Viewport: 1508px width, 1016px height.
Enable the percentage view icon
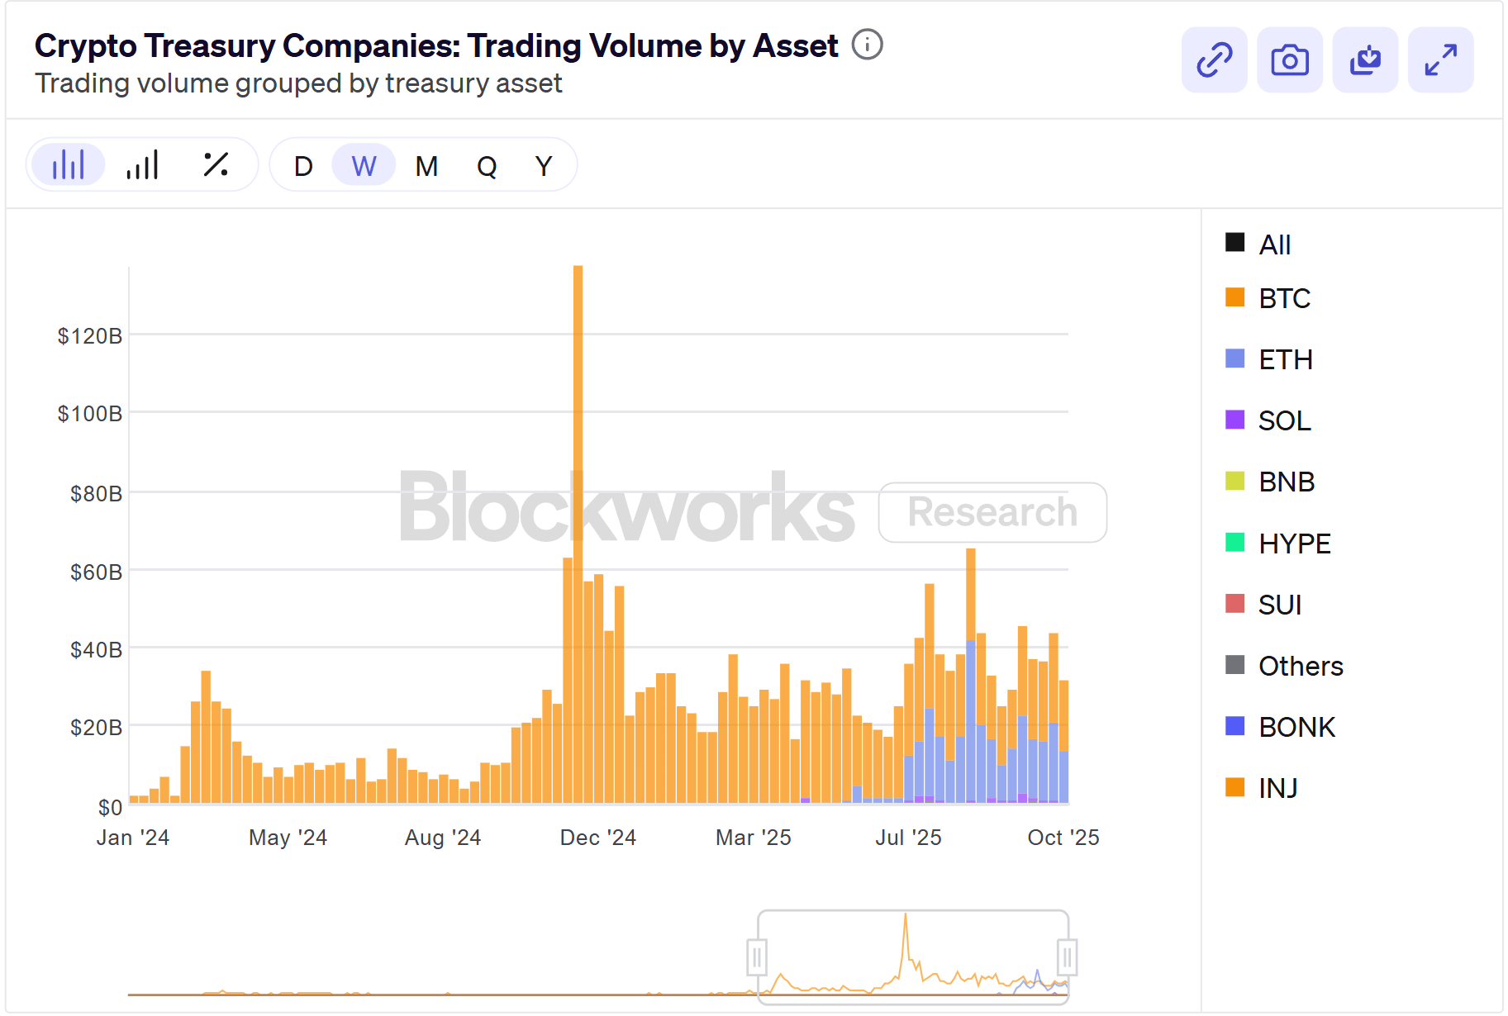(214, 164)
